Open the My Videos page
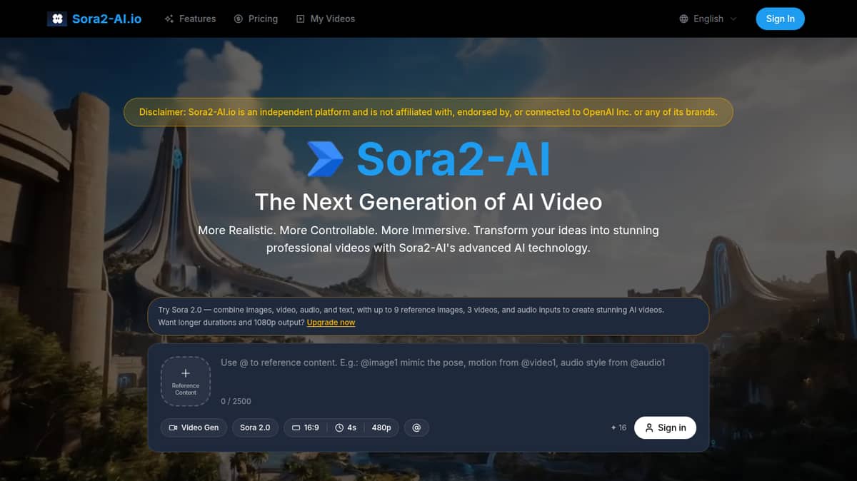This screenshot has width=857, height=481. [325, 19]
